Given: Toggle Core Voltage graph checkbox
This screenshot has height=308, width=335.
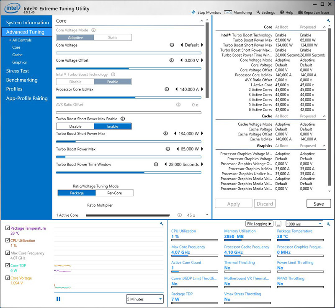Looking at the screenshot, I should pyautogui.click(x=8, y=278).
